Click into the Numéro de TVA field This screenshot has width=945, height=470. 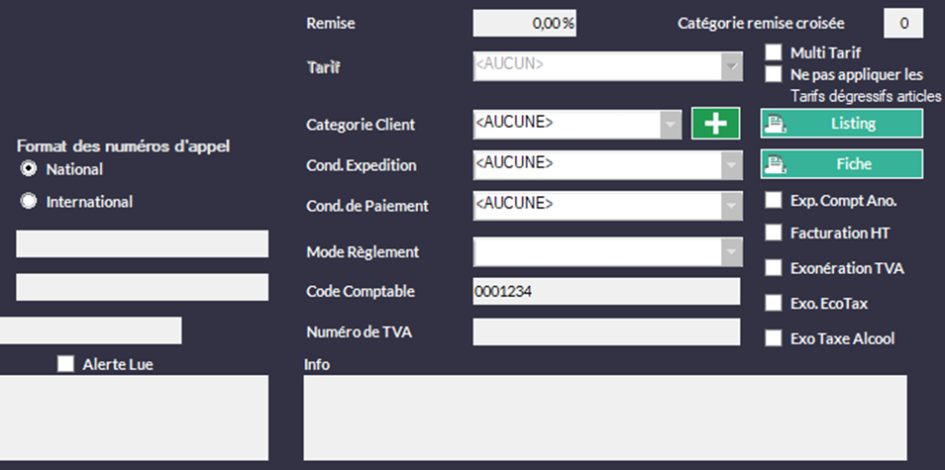pos(606,332)
